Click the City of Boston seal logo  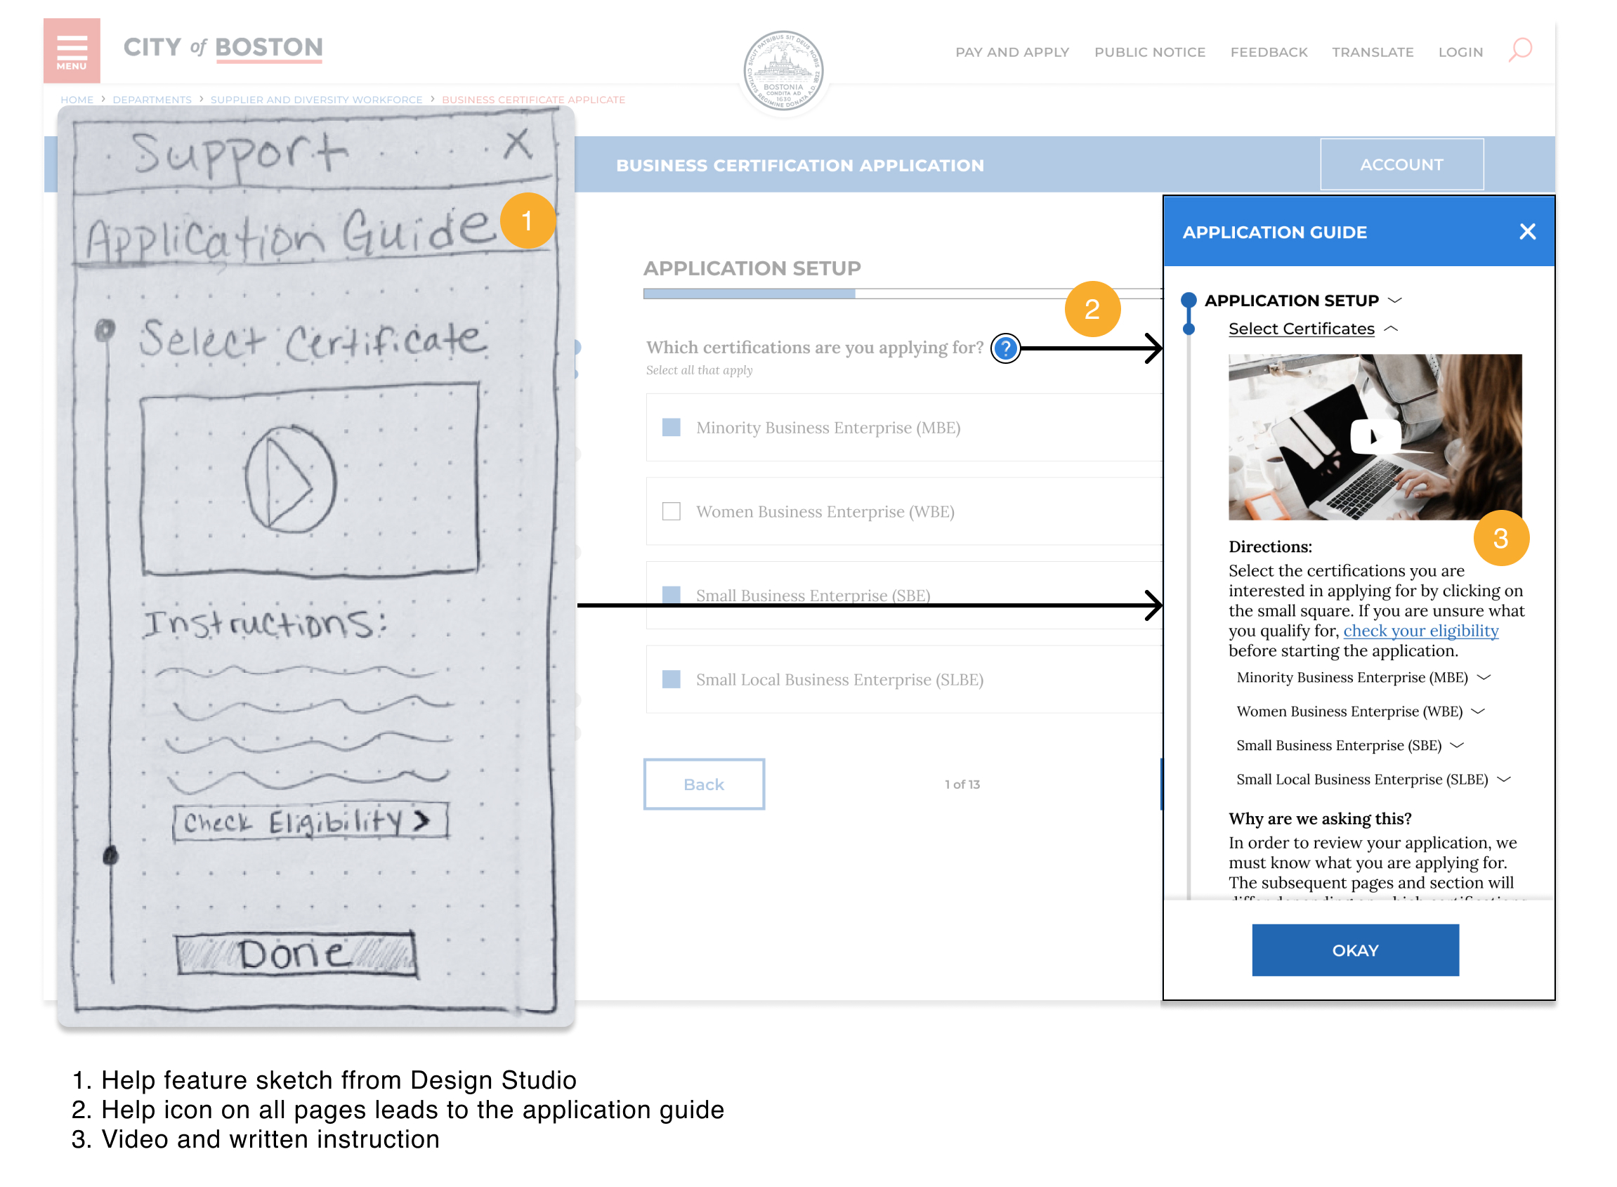pyautogui.click(x=783, y=70)
